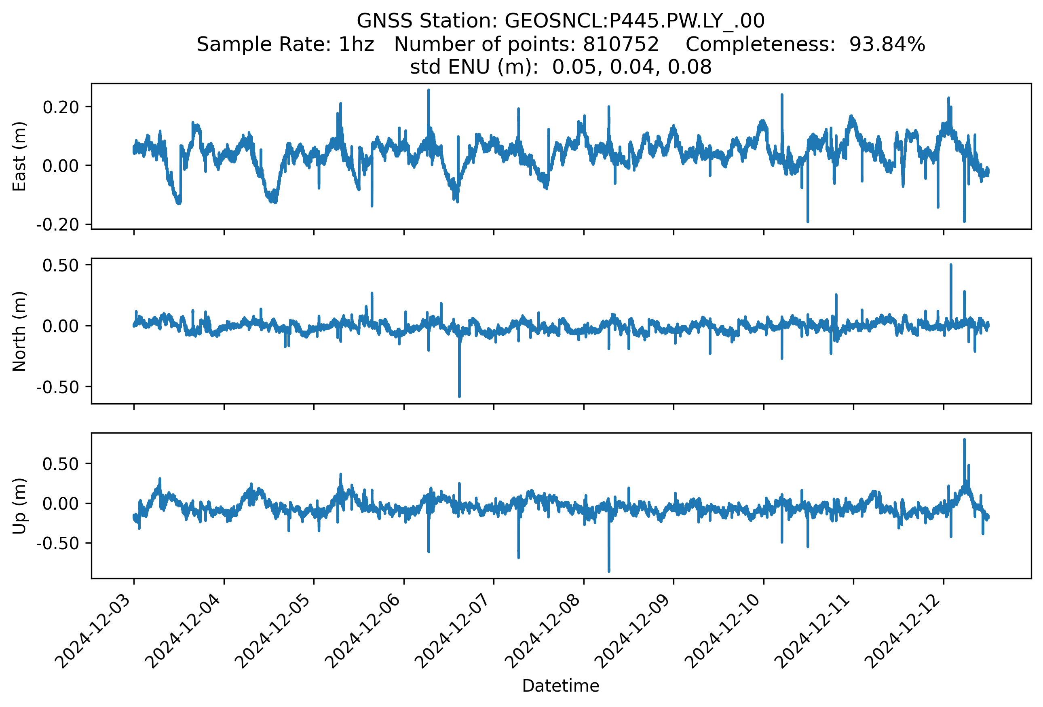Click the 'Datetime' x-axis label
1043x707 pixels.
pos(561,686)
